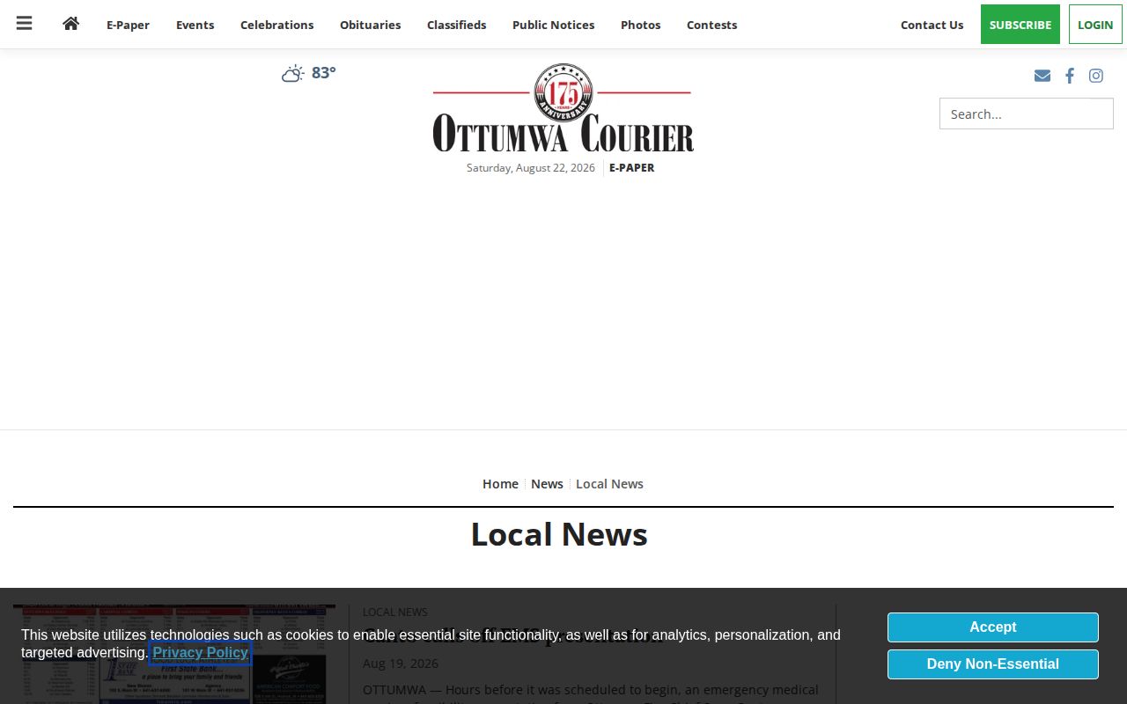Open the Events menu item
1127x704 pixels.
point(195,25)
